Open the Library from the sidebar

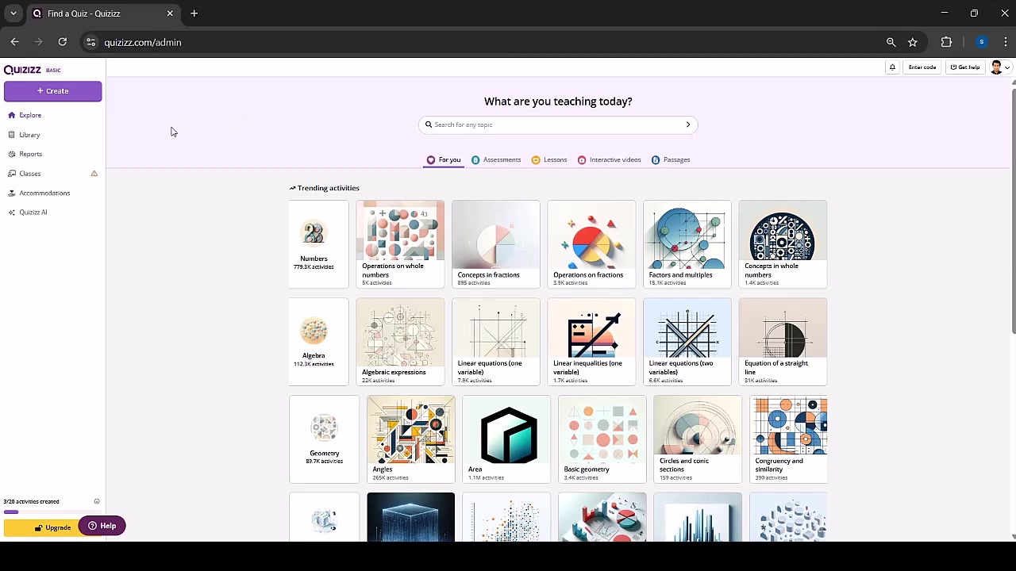24,135
